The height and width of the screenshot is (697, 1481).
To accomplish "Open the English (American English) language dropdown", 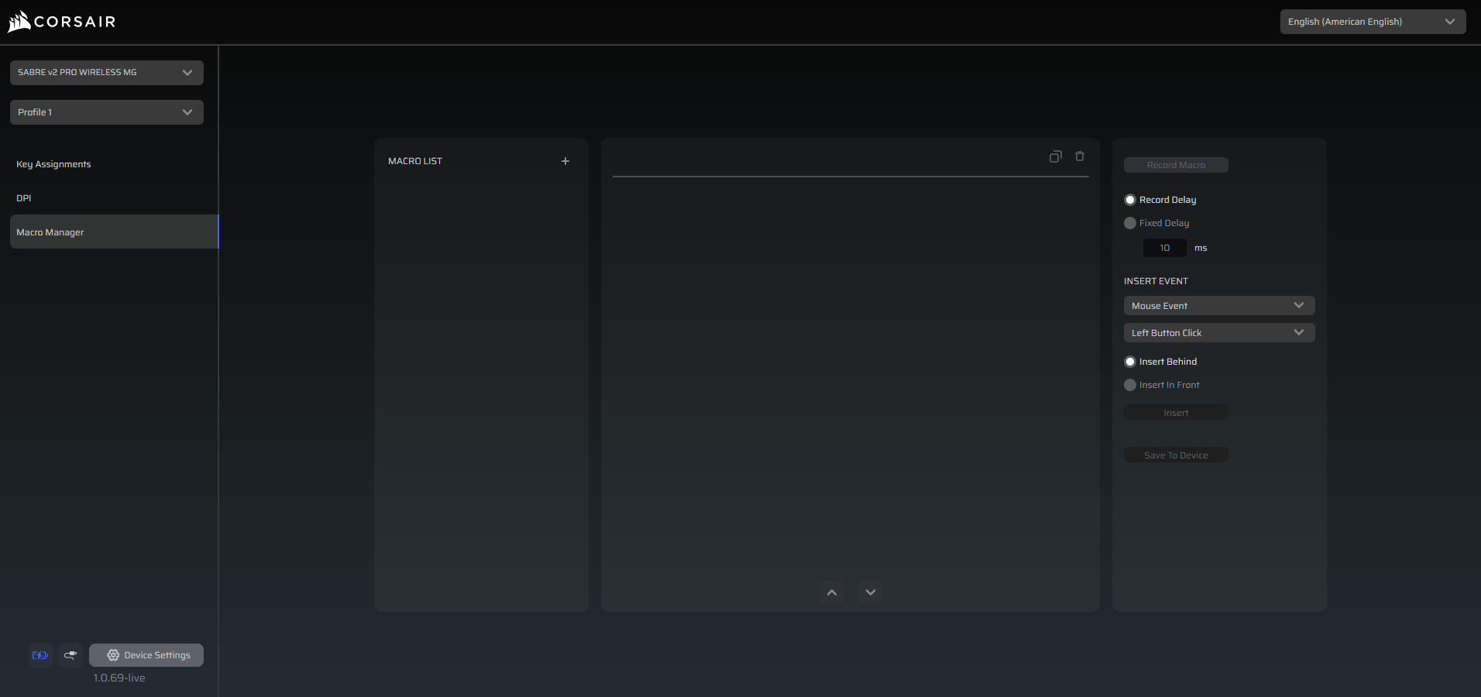I will [1373, 22].
